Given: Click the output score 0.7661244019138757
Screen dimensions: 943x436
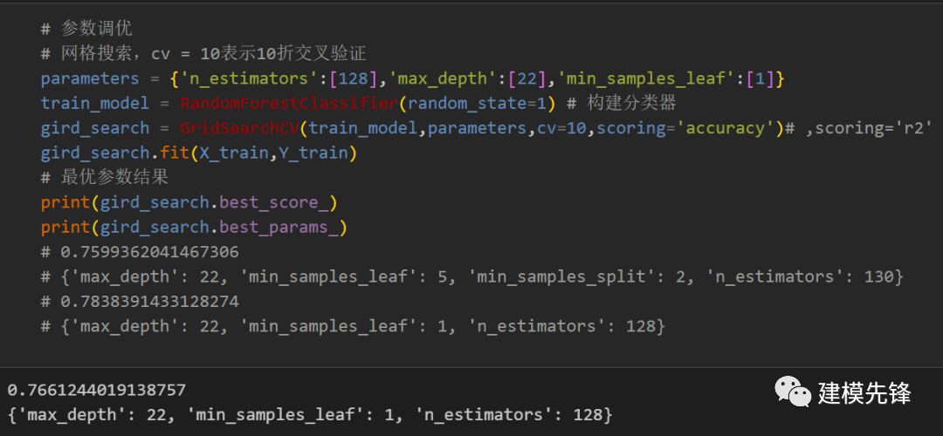Looking at the screenshot, I should (x=97, y=391).
